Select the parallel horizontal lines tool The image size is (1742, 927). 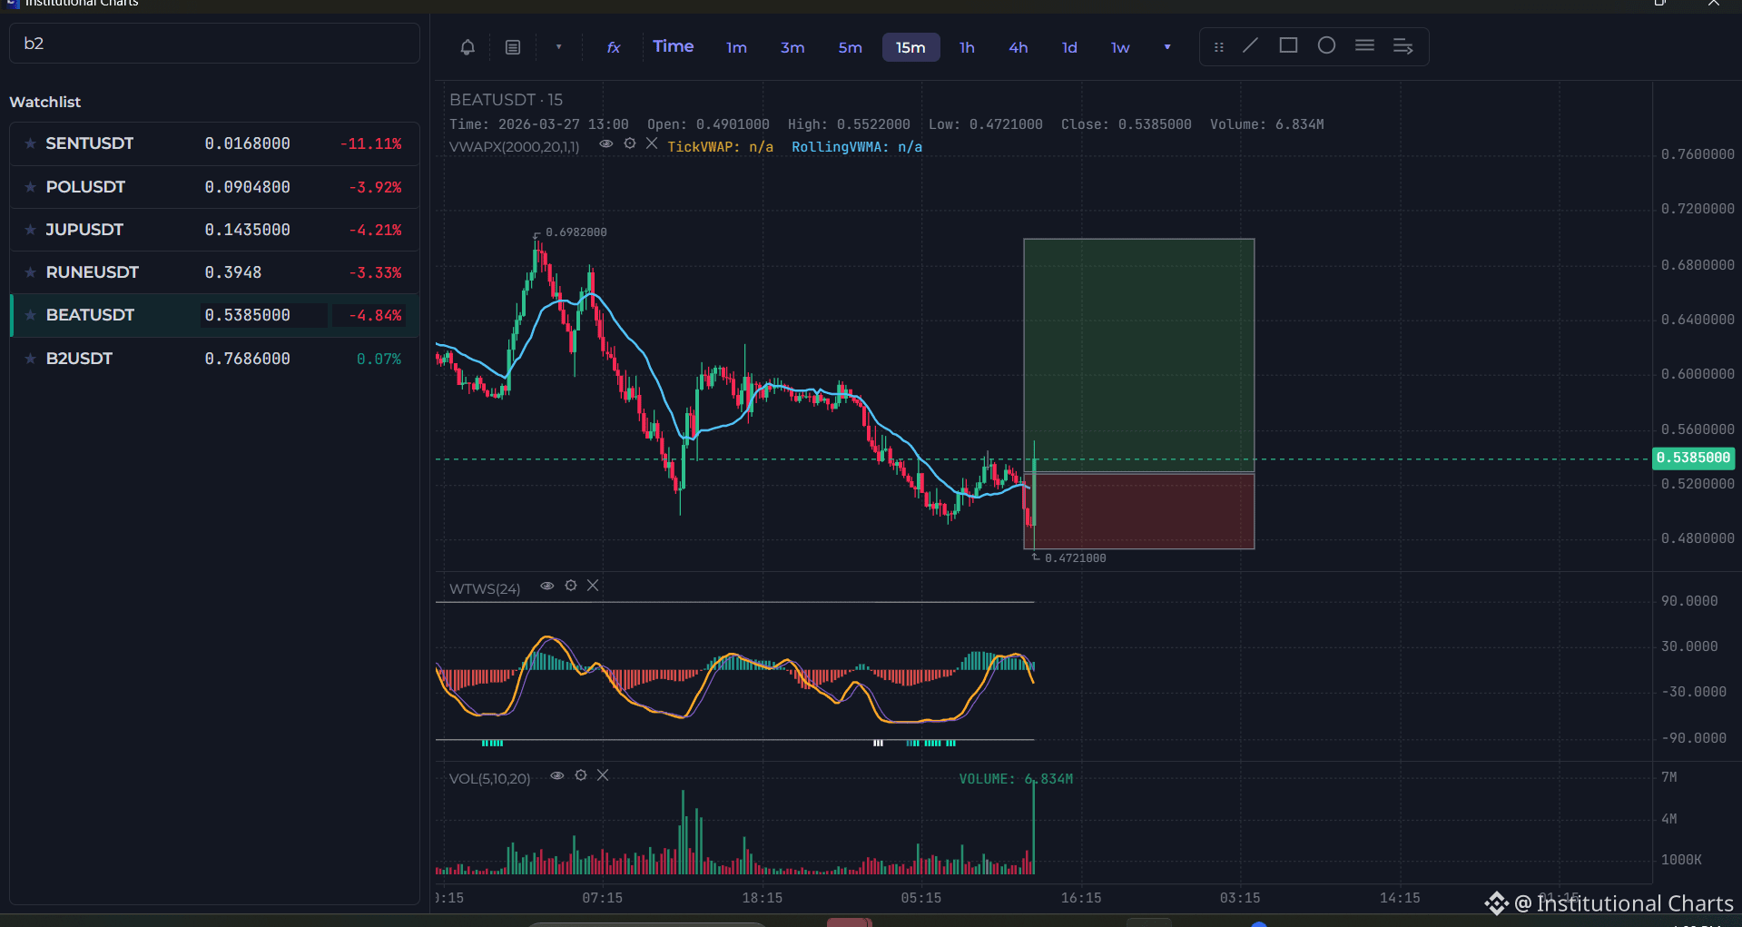[x=1364, y=45]
